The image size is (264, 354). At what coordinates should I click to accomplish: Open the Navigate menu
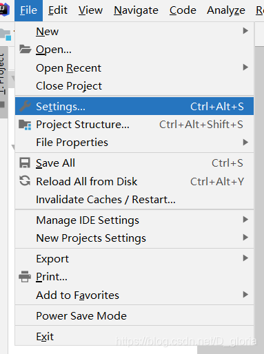(136, 10)
